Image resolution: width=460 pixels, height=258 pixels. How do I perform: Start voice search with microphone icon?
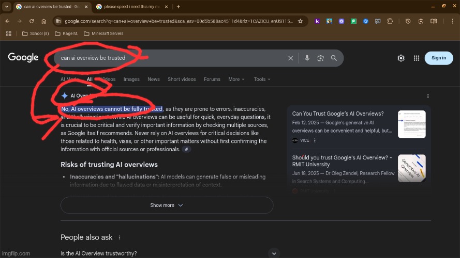coord(307,58)
